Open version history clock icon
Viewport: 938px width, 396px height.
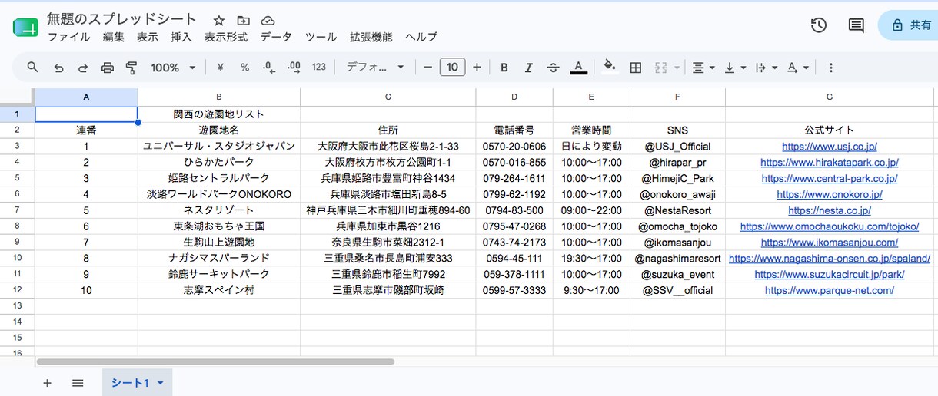coord(819,25)
